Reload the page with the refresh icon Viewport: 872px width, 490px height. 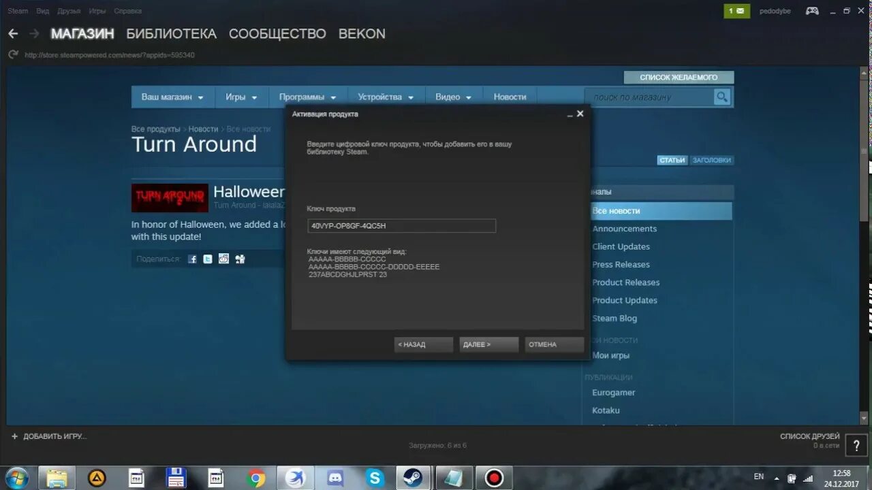(13, 54)
